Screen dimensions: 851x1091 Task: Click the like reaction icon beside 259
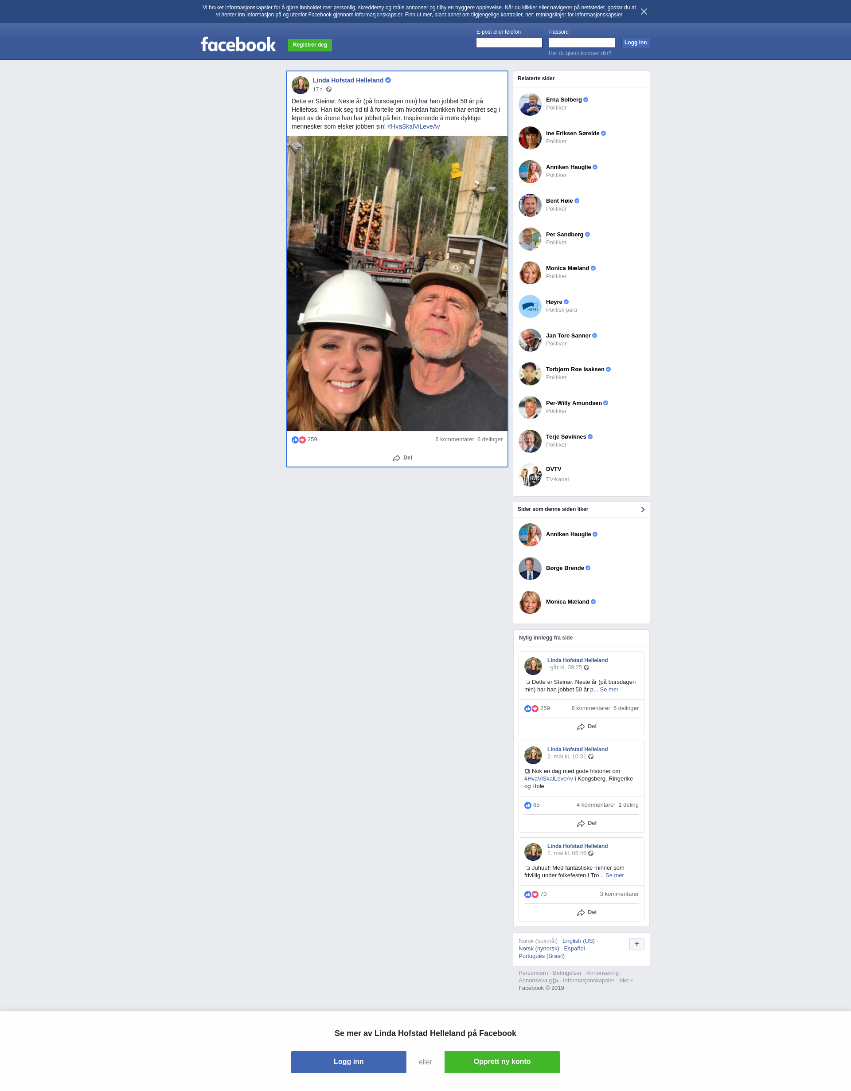tap(295, 440)
